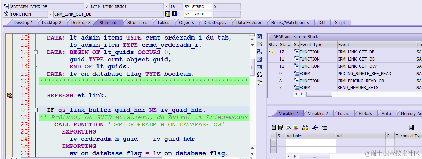Click the Technical Type column header
Viewport: 422px width, 159px height.
coord(408,136)
